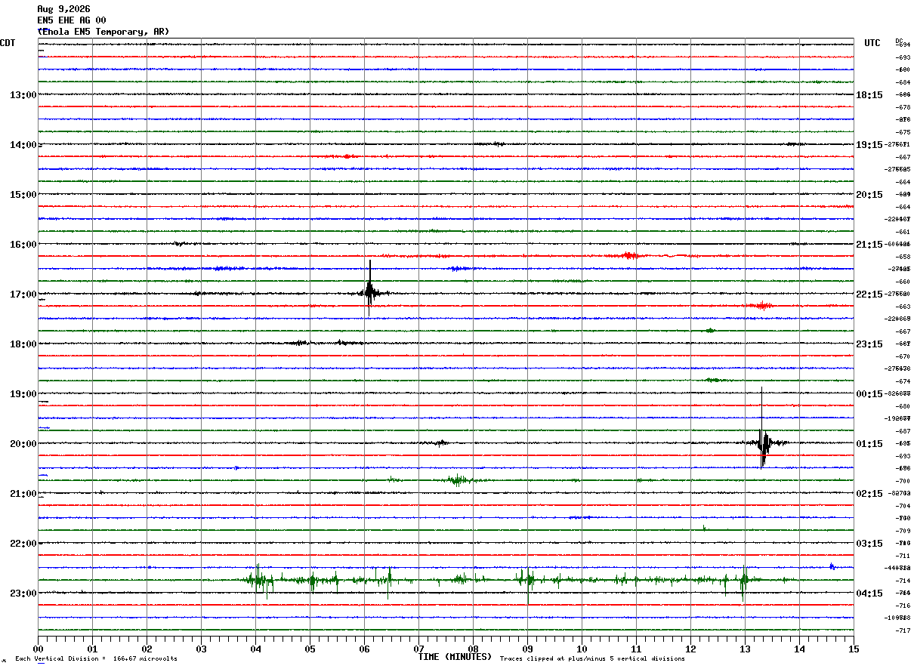Image resolution: width=914 pixels, height=669 pixels.
Task: Select the 20:00 CDT time label
Action: [23, 444]
